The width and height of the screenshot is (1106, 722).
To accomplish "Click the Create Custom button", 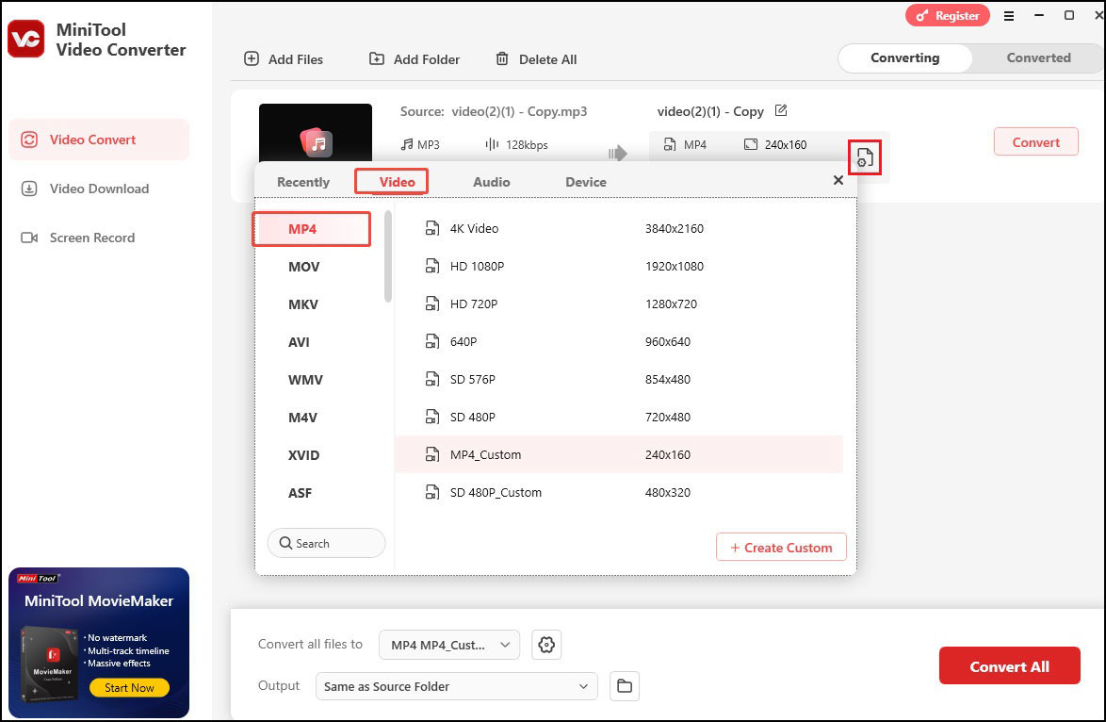I will [x=781, y=547].
